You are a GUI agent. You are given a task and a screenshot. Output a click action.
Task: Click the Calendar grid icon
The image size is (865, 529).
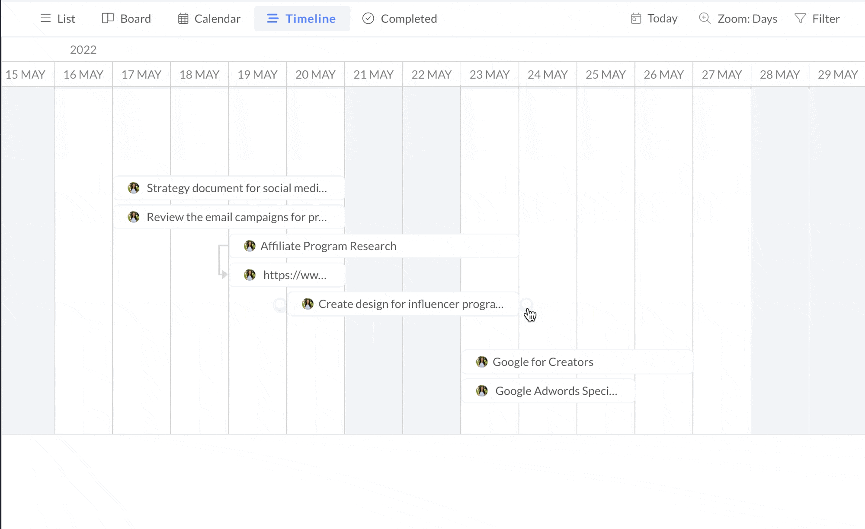183,19
